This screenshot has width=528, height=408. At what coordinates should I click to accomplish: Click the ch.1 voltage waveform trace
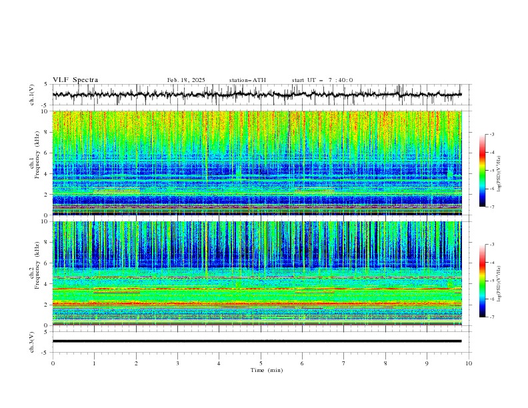tap(257, 95)
